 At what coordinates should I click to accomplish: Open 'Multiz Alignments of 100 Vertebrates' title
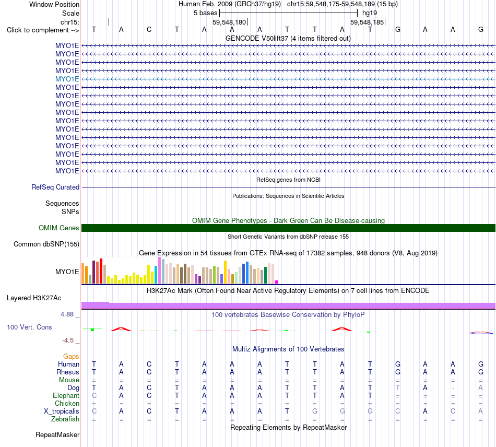tap(288, 349)
